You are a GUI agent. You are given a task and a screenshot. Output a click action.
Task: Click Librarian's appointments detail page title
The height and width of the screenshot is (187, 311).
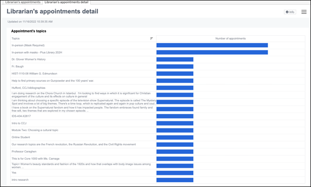52,11
